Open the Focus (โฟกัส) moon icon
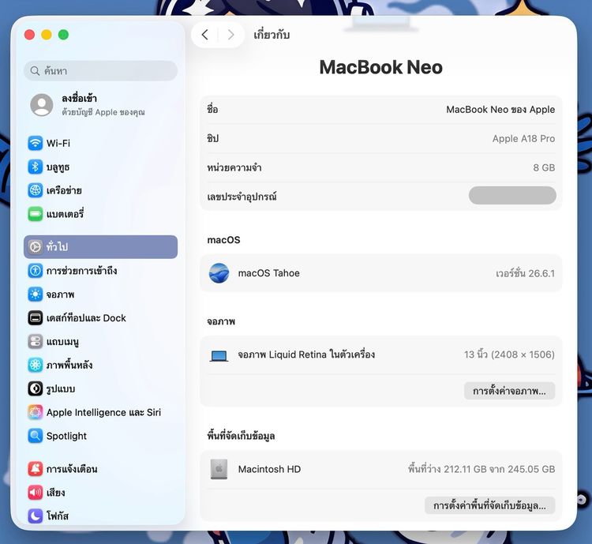This screenshot has height=544, width=592. pos(35,516)
